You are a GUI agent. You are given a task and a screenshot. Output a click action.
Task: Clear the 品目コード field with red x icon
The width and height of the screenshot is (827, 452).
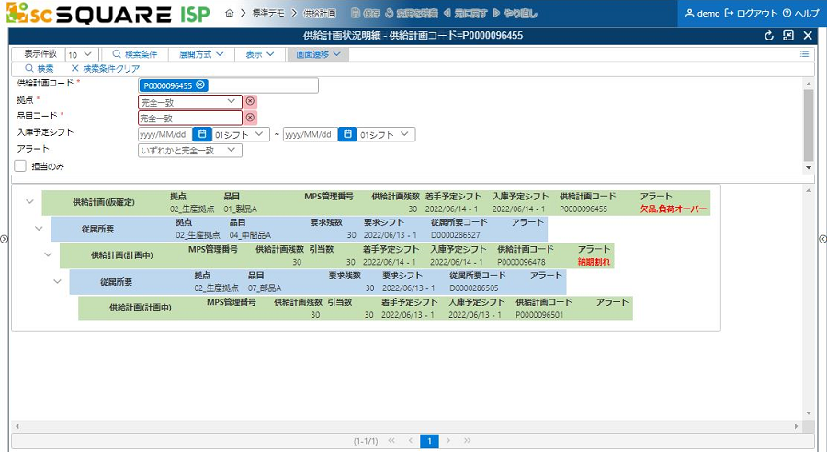(250, 118)
